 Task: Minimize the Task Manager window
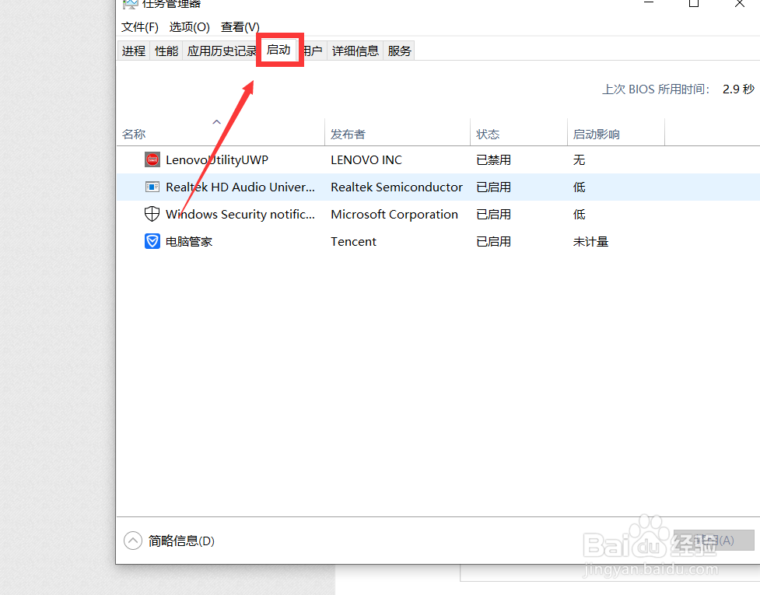pos(649,3)
